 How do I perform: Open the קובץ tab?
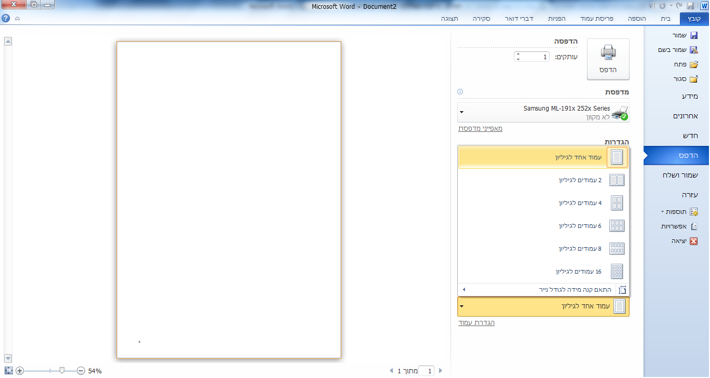pyautogui.click(x=694, y=19)
